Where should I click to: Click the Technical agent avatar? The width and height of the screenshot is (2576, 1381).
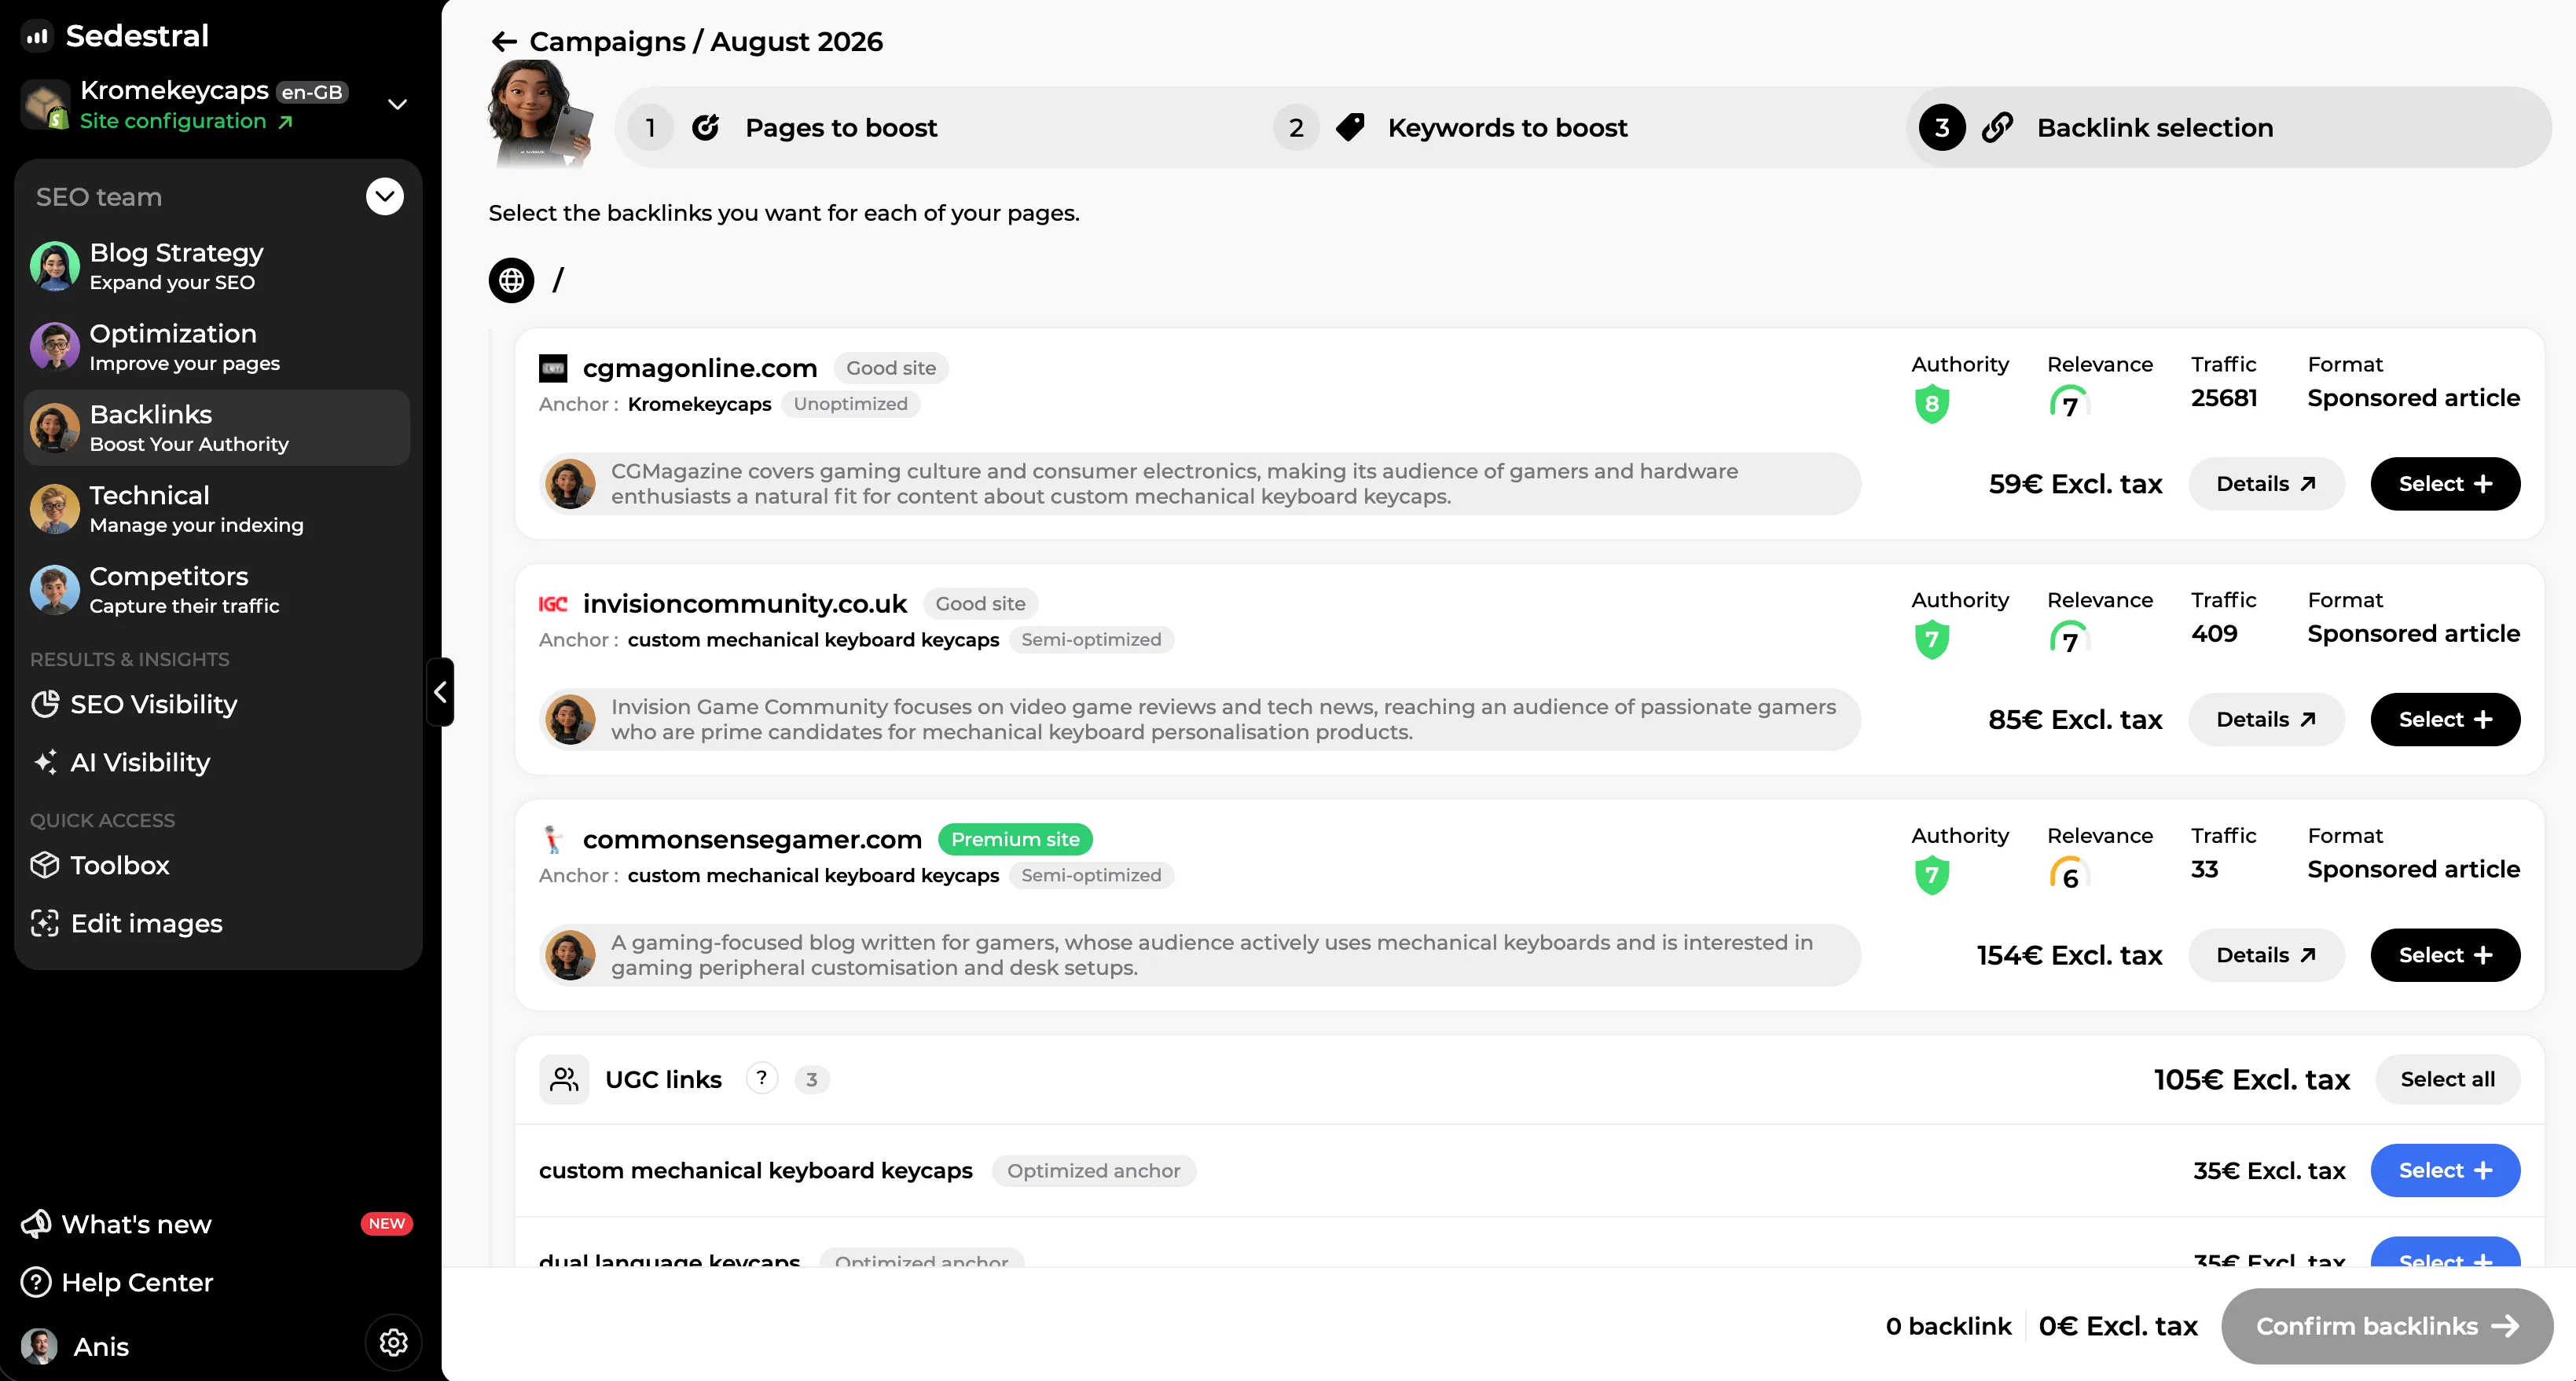coord(55,508)
